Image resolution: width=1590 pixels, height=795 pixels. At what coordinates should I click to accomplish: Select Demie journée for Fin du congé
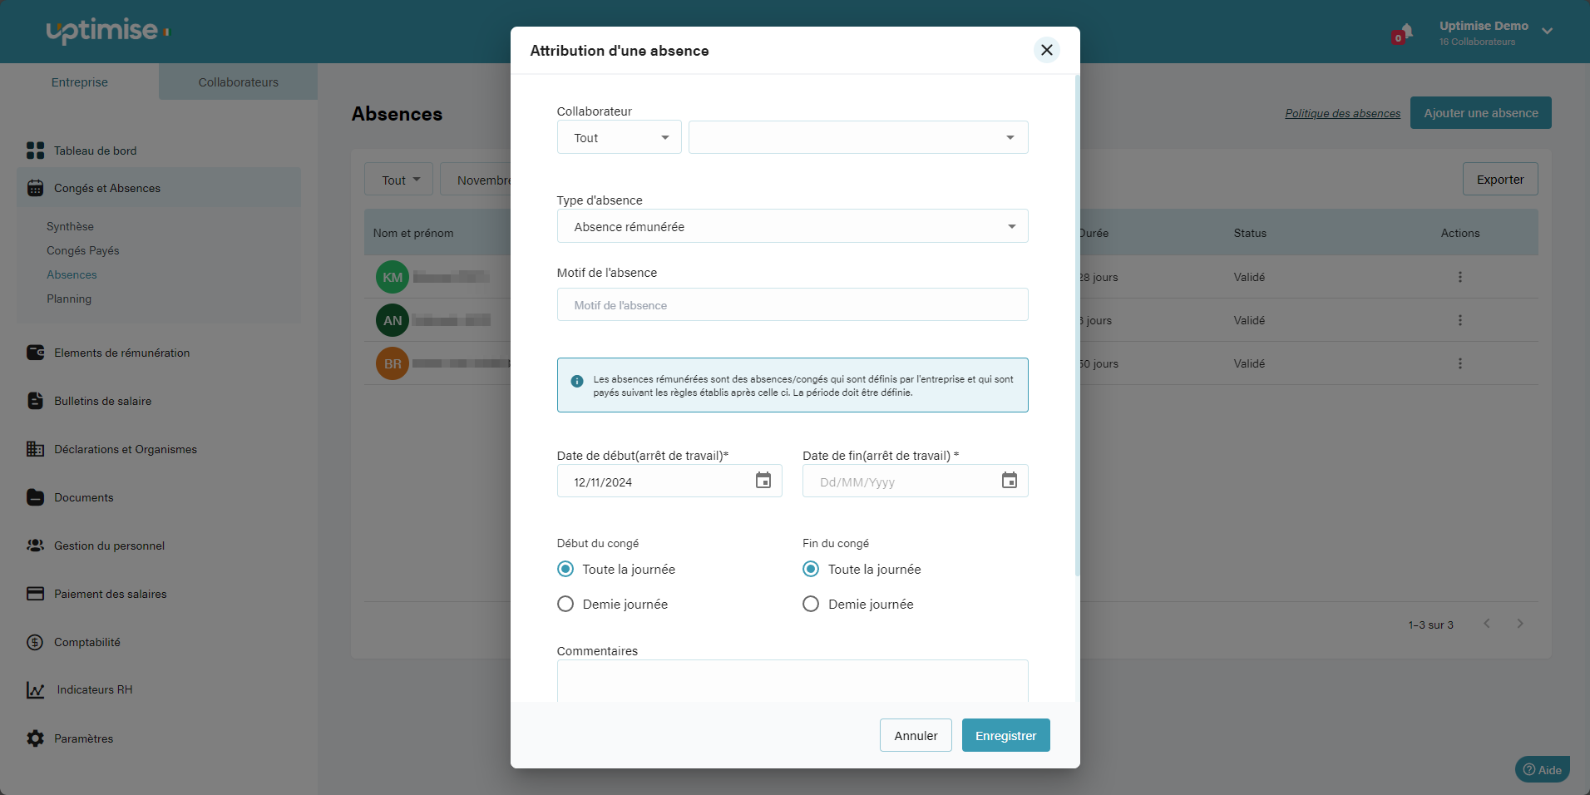[x=811, y=604]
